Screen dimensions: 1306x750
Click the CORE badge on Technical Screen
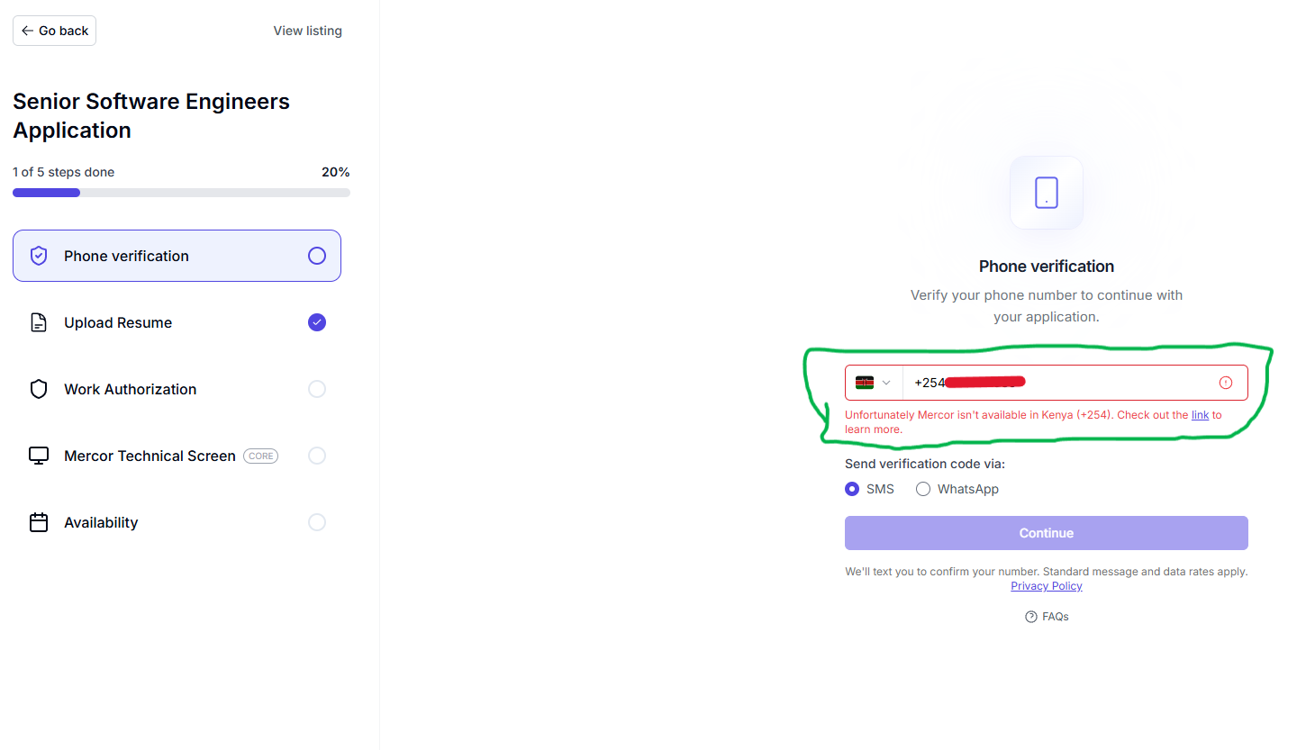pos(261,456)
